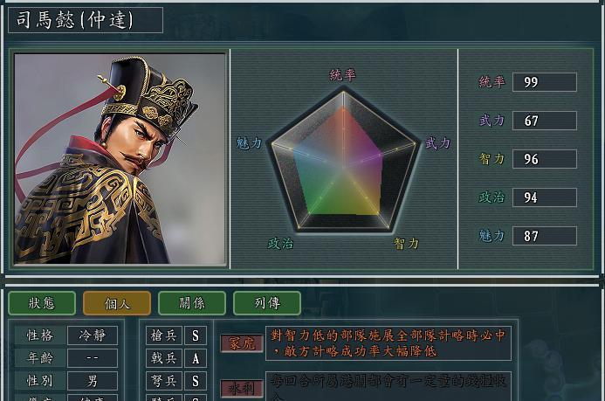Select the 魅力 value field showing 87

(x=545, y=236)
